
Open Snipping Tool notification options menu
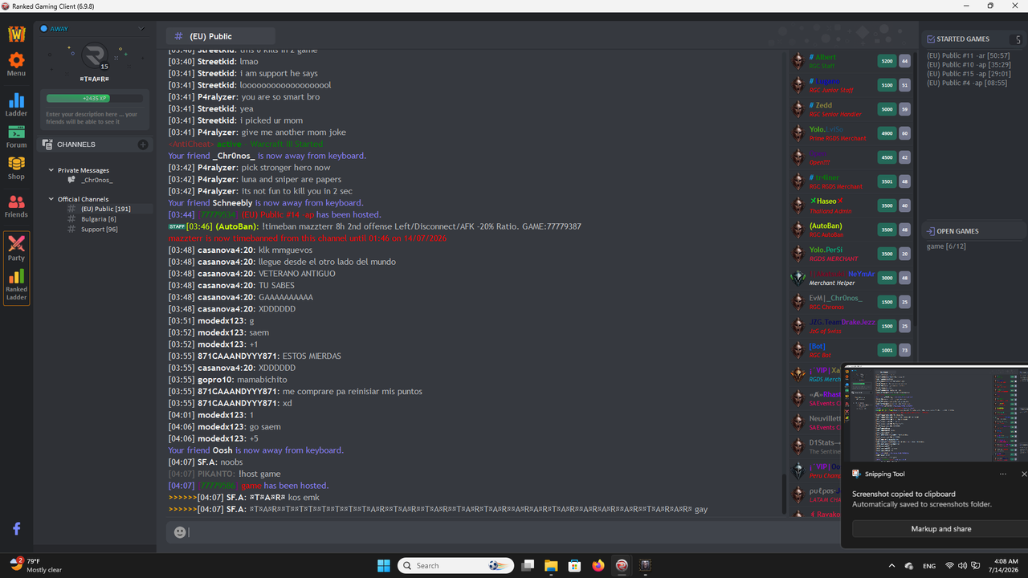tap(1003, 474)
